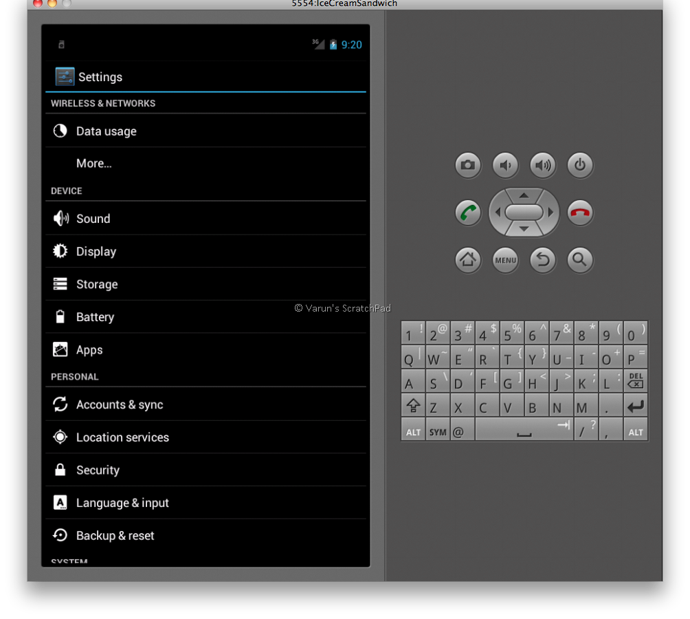Click the emulator power button
690x619 pixels.
point(580,165)
